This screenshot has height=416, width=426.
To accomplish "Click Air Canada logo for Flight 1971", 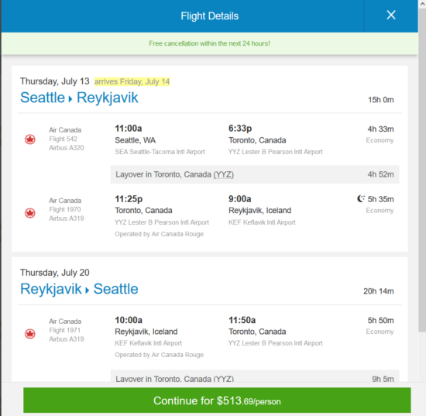I will click(30, 333).
